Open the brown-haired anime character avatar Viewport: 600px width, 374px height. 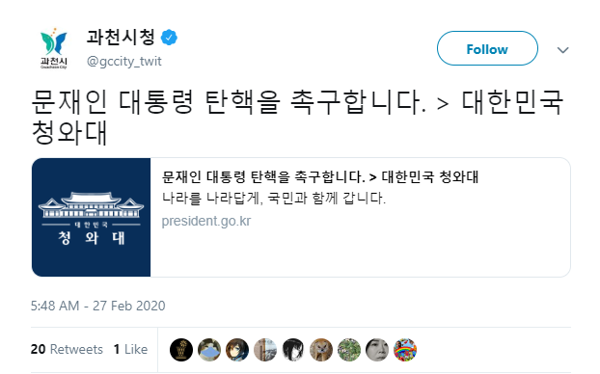click(x=237, y=350)
